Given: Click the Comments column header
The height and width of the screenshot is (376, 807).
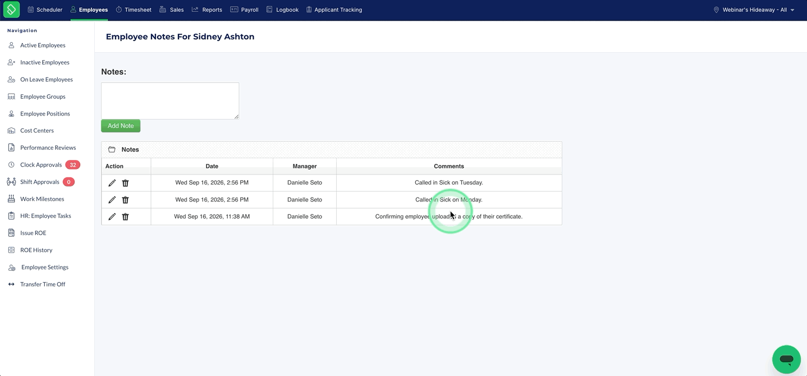Looking at the screenshot, I should (x=449, y=166).
